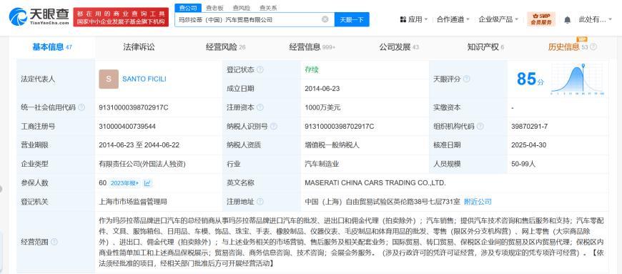622x274 pixels.
Task: Expand the 应用 dropdown menu
Action: (x=413, y=19)
